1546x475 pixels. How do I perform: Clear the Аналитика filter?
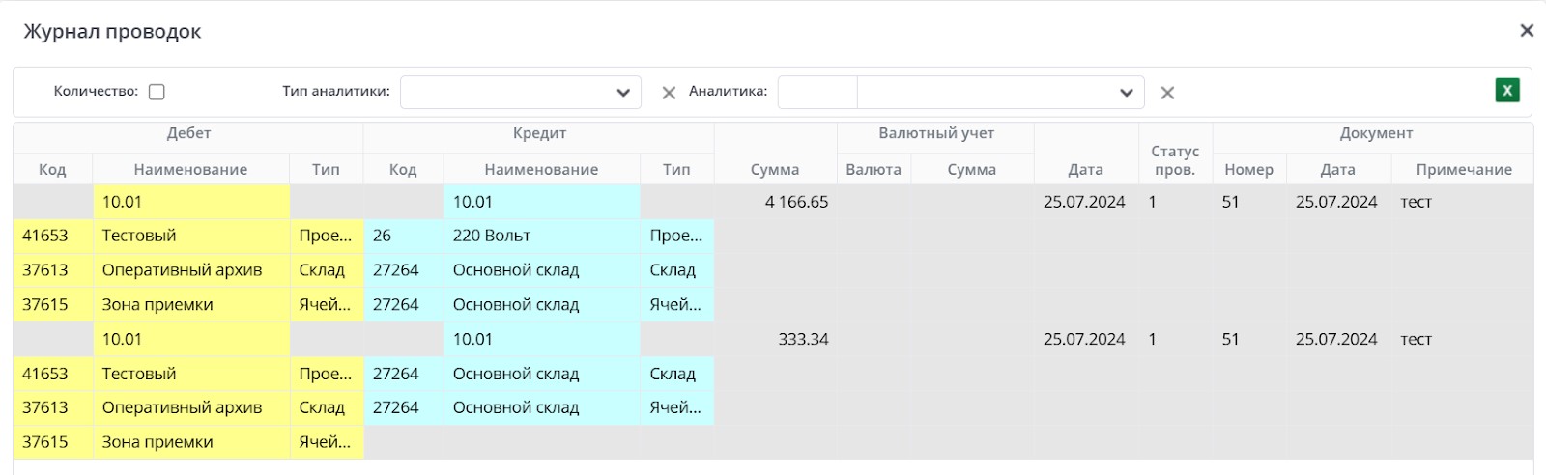pyautogui.click(x=1167, y=93)
